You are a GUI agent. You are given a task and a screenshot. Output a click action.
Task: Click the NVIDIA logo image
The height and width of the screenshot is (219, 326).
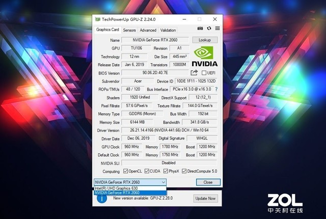[205, 57]
